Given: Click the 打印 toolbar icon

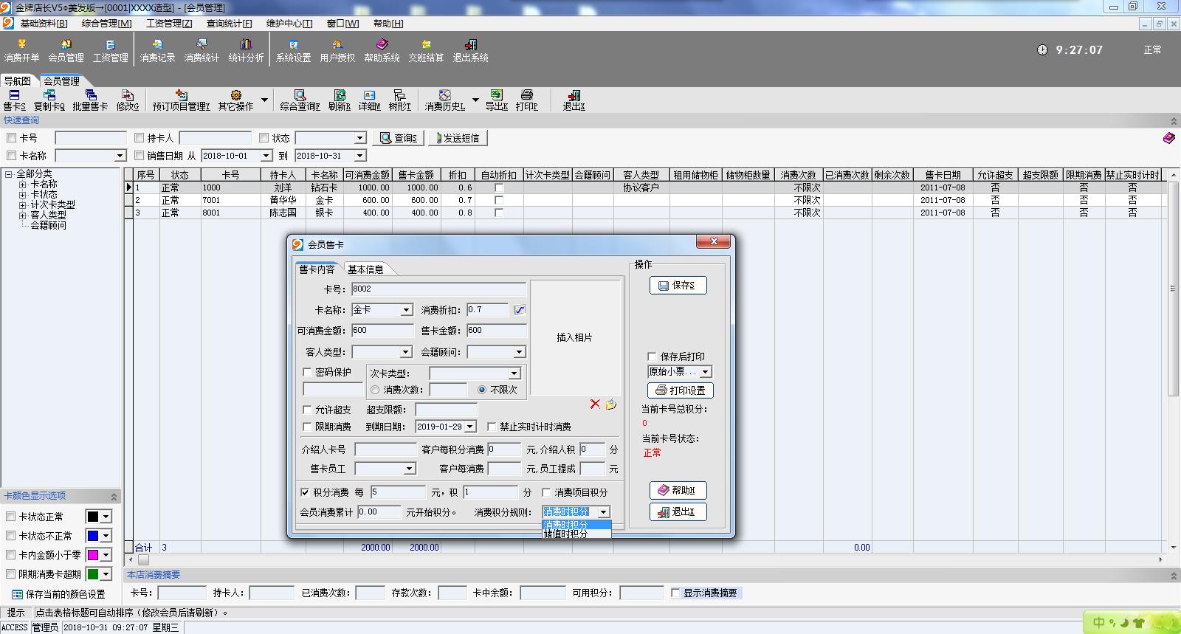Looking at the screenshot, I should coord(526,100).
